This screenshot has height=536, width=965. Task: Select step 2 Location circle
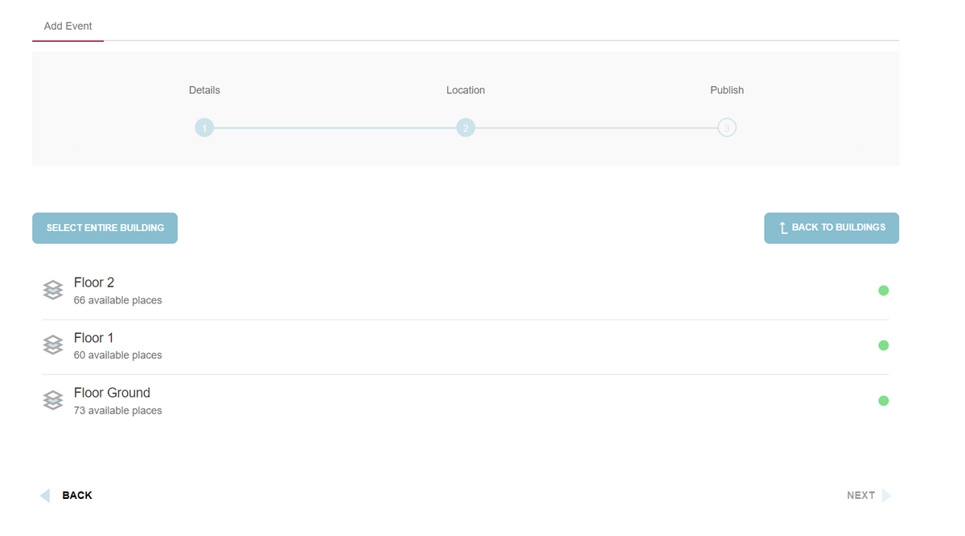pos(466,128)
